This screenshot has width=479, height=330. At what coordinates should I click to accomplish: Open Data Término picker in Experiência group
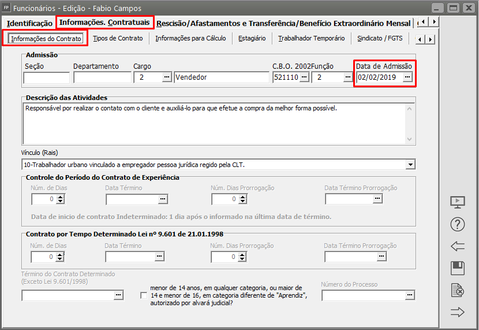tap(163, 199)
